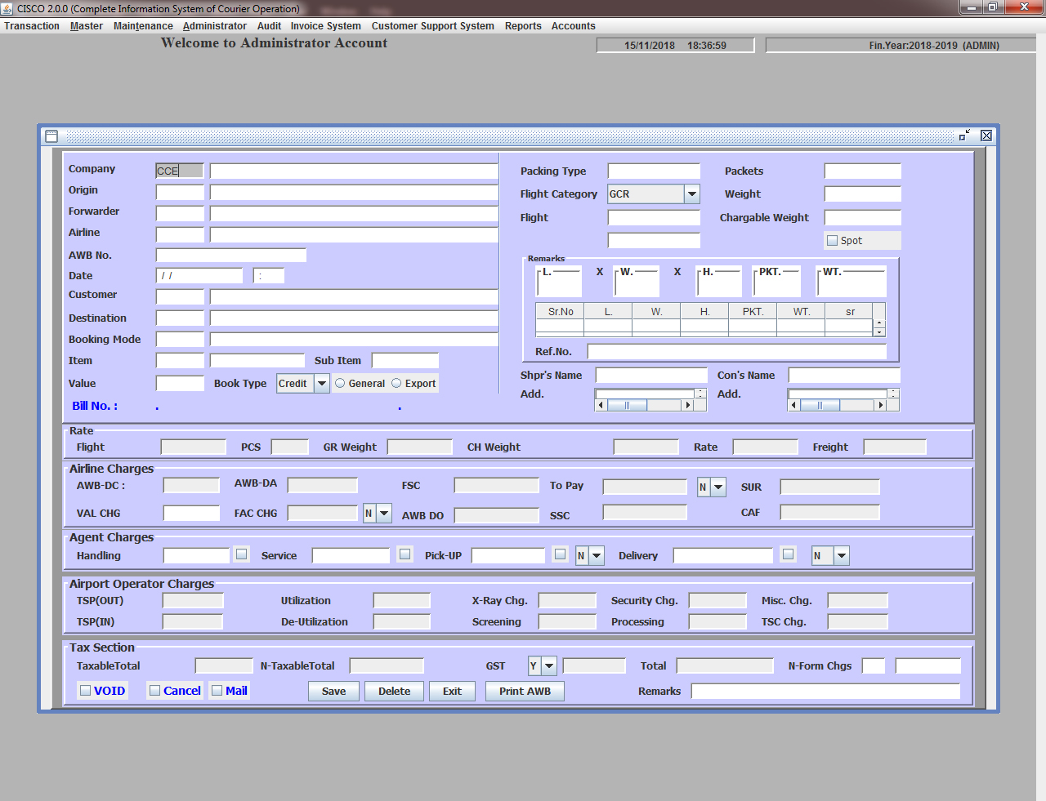Click right scroll arrow of shipper address box

[688, 405]
